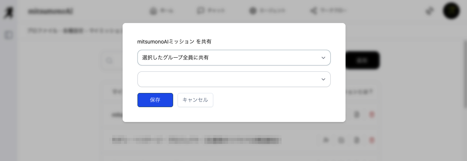The width and height of the screenshot is (467, 161).
Task: Click the second action icon in the second mission row
Action: coord(341,140)
